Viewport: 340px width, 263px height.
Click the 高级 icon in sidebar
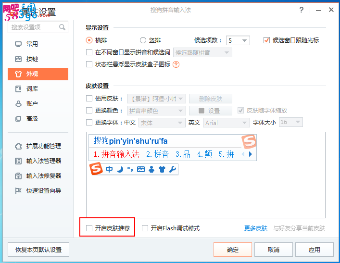tap(18, 119)
